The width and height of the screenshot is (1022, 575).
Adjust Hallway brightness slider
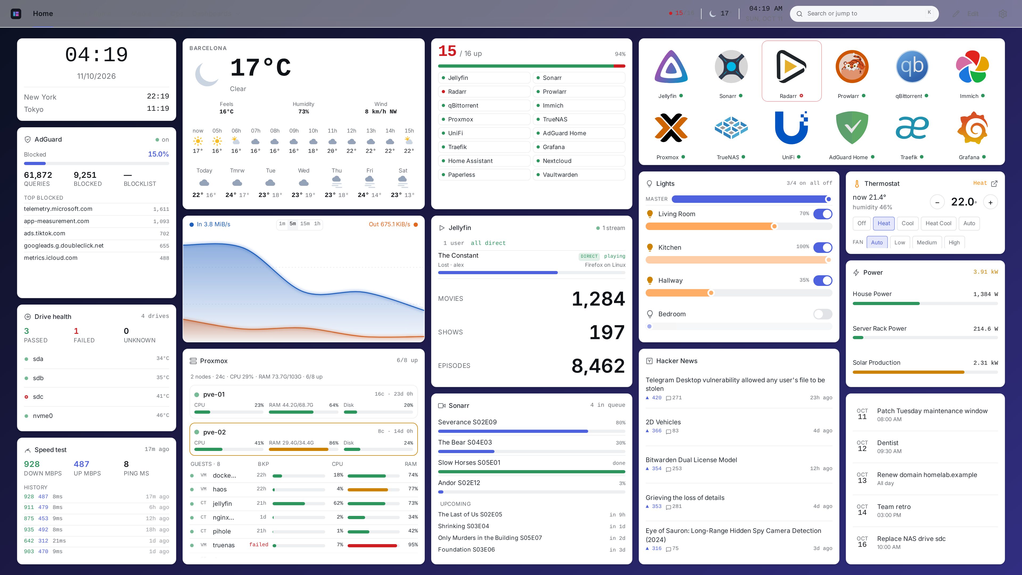tap(739, 293)
